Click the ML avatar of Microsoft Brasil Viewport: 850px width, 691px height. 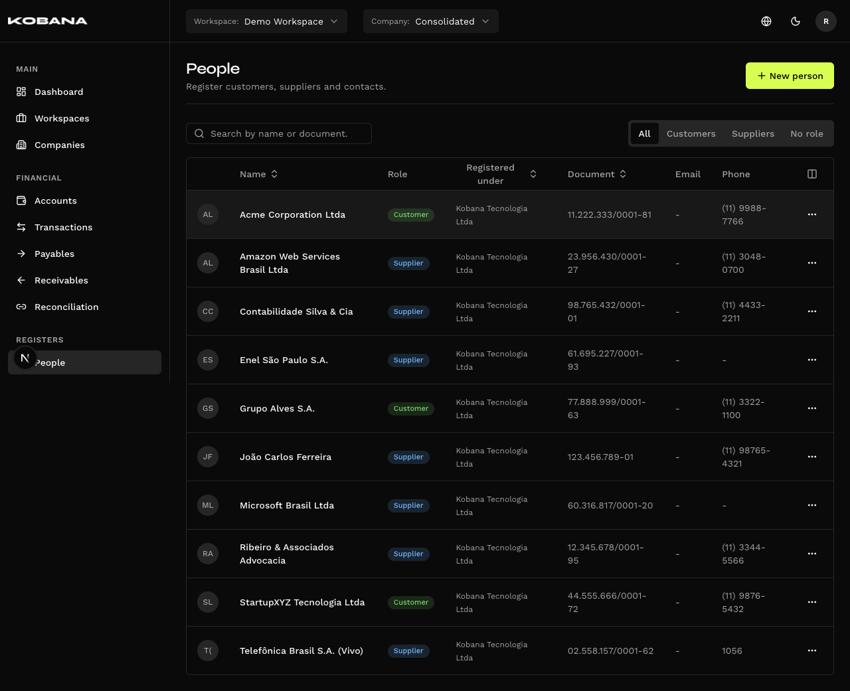coord(208,505)
